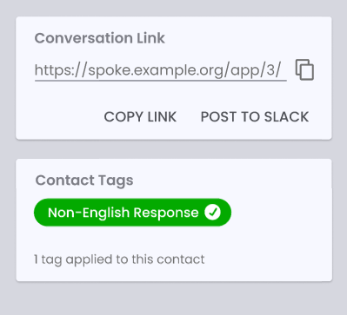This screenshot has width=347, height=315.
Task: Click the copy-to-clipboard icon beside the URL
Action: 304,69
